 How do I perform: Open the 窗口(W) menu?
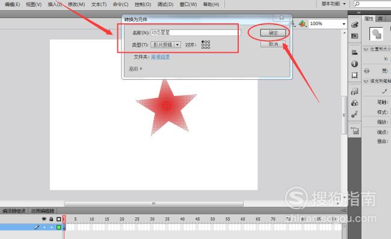[188, 4]
